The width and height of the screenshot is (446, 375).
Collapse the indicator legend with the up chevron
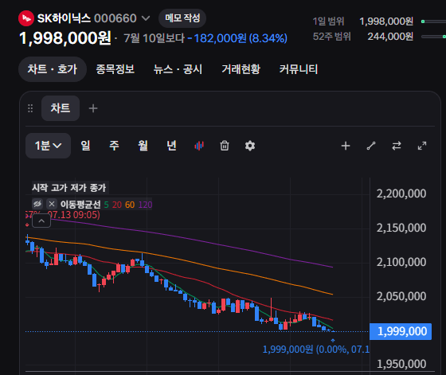41,221
